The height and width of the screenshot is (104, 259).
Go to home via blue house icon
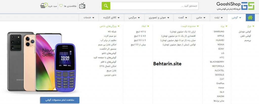(250, 17)
